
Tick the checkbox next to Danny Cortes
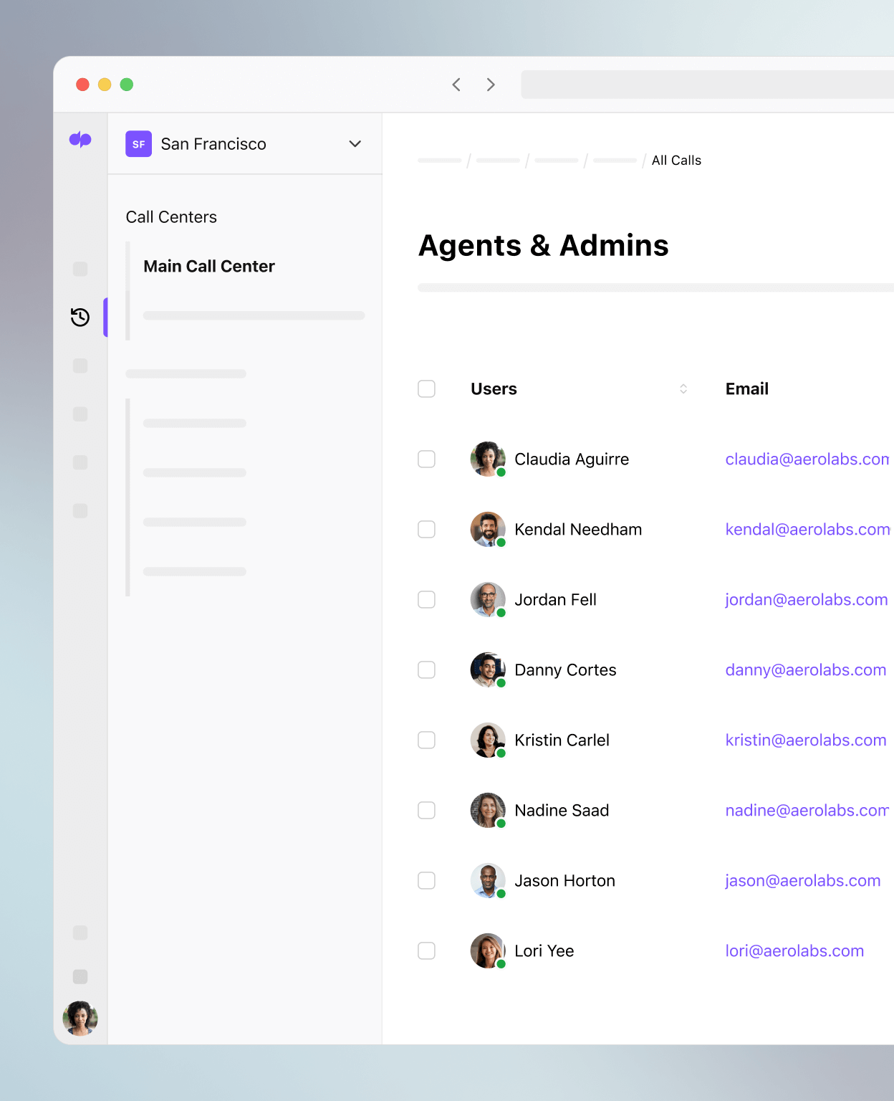(426, 669)
